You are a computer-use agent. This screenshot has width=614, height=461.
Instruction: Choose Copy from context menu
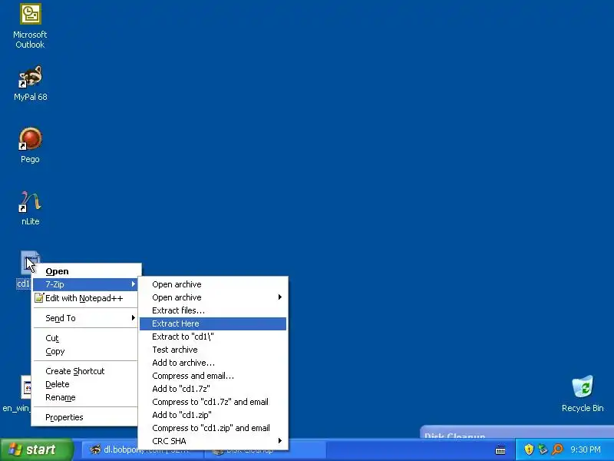click(x=85, y=351)
